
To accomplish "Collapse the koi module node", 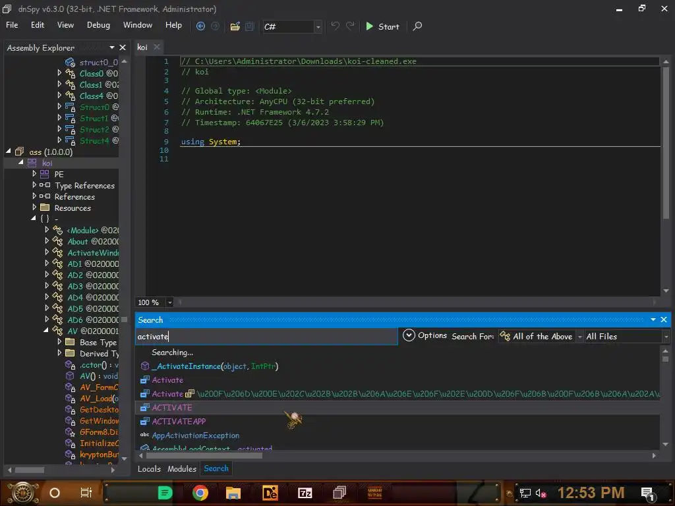I will click(x=20, y=163).
